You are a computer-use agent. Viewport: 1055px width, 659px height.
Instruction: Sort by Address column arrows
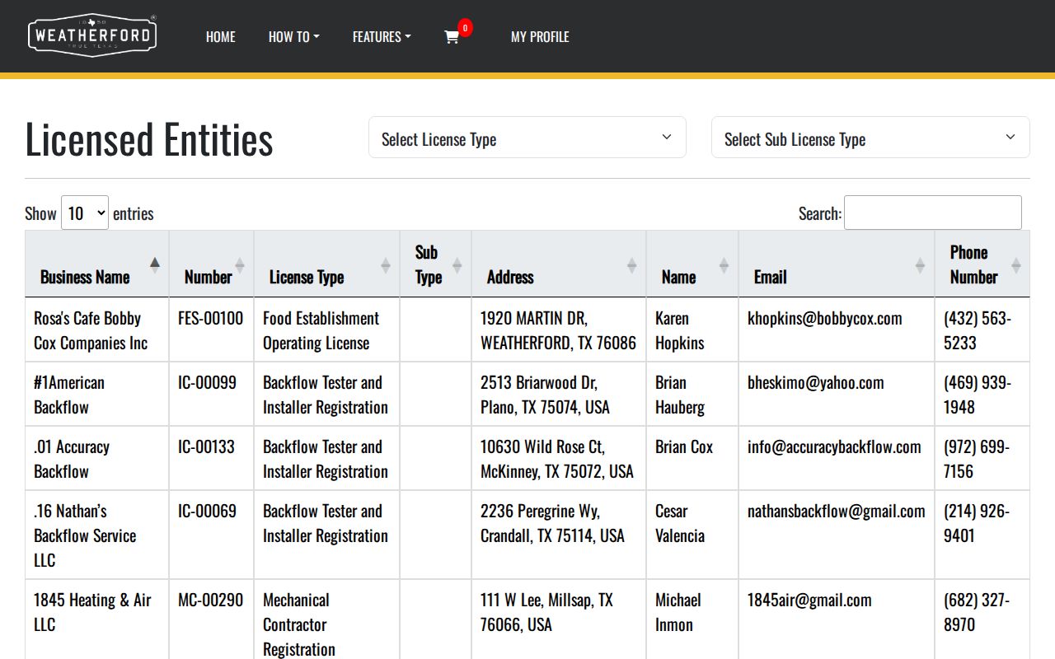coord(631,264)
